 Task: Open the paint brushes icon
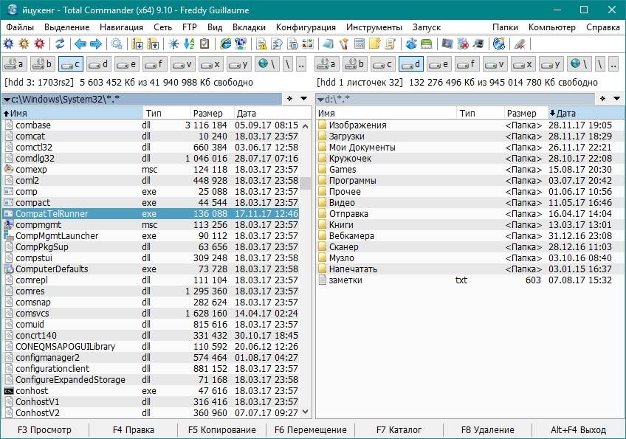click(344, 44)
